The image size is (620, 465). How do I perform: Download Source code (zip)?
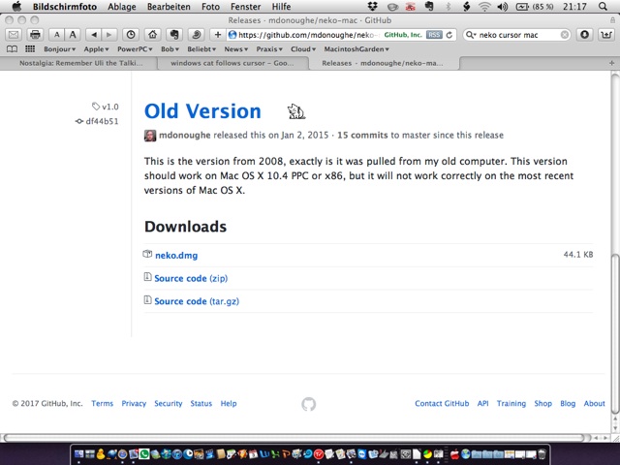point(191,278)
